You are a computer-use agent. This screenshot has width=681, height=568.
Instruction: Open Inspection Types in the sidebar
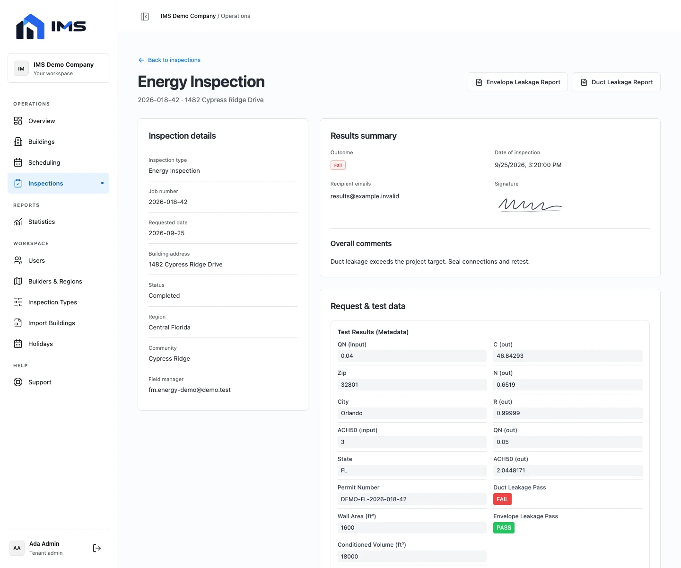point(59,302)
